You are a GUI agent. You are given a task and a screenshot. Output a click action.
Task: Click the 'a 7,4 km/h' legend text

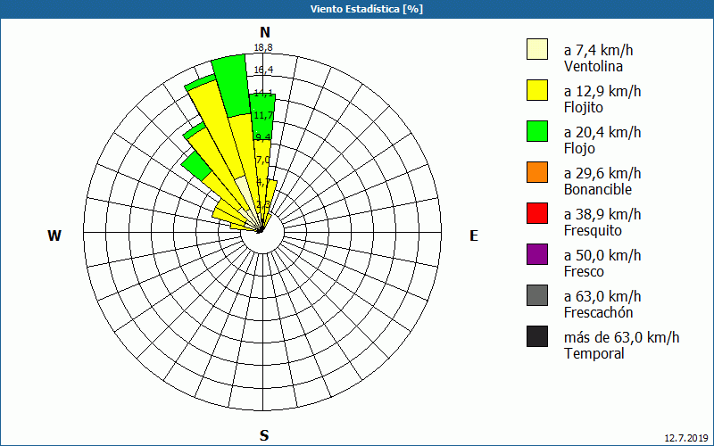tap(598, 50)
